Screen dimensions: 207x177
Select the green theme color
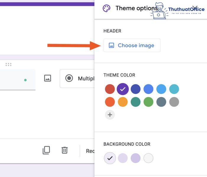(148, 102)
